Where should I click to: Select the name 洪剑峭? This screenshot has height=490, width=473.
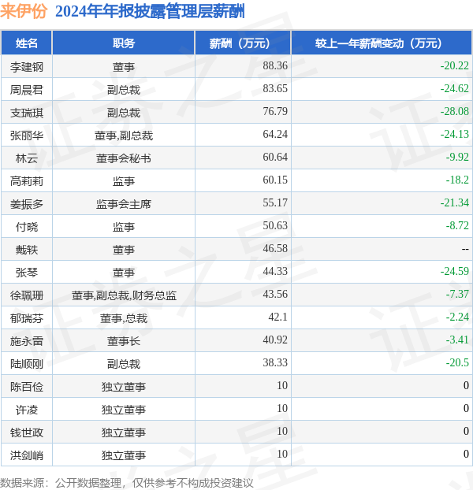(27, 455)
